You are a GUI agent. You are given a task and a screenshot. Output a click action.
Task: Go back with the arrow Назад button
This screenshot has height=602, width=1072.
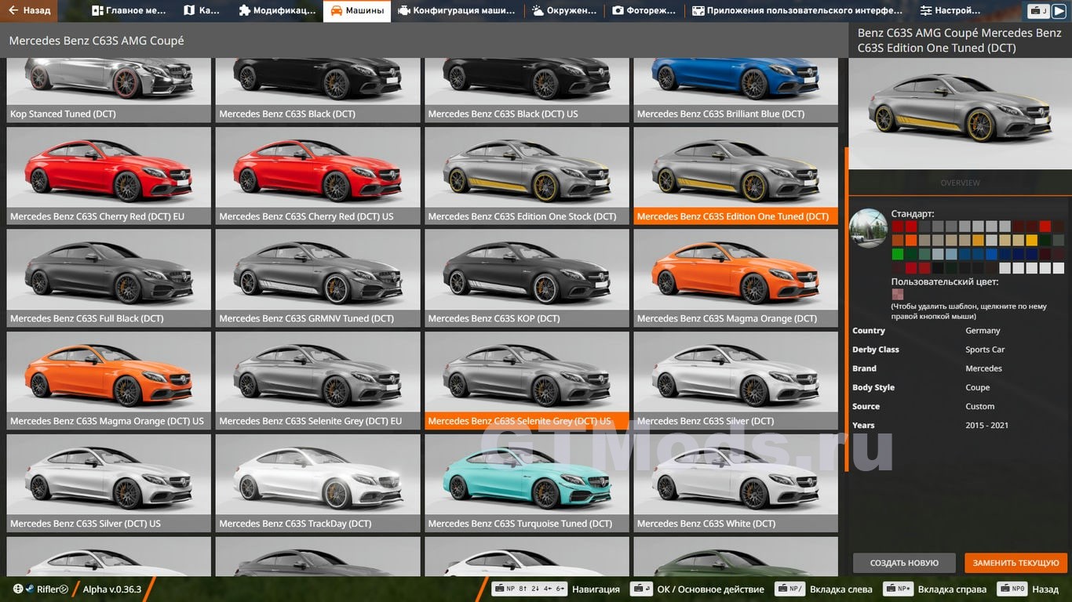tap(29, 11)
